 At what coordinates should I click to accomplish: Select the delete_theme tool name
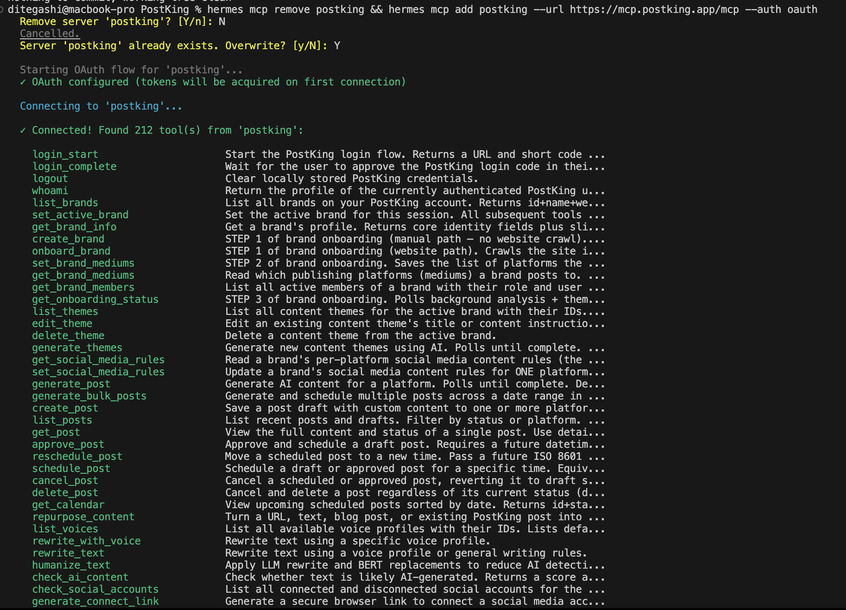tap(68, 336)
